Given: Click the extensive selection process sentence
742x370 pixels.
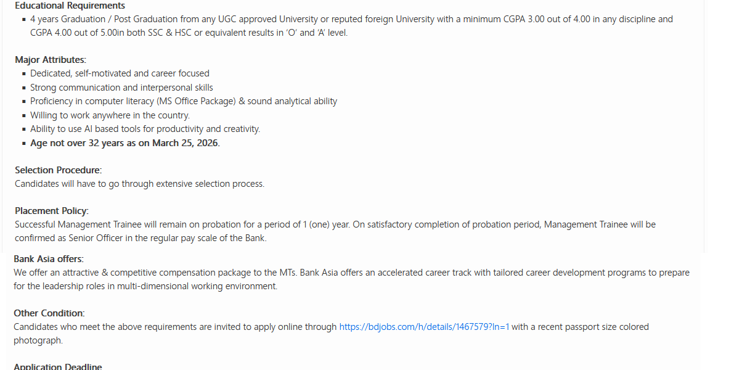Looking at the screenshot, I should [139, 184].
